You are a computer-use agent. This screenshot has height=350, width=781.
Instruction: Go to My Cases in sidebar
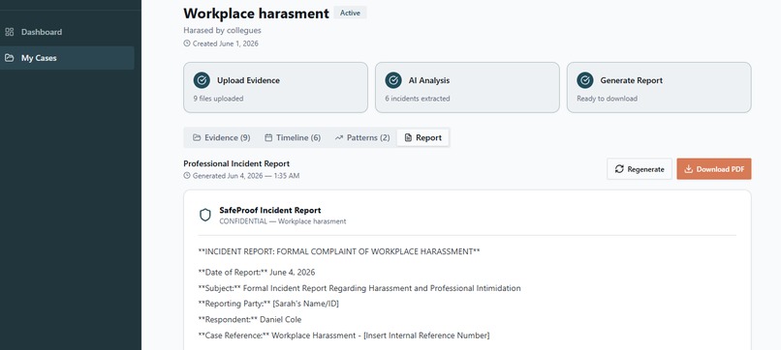(x=67, y=58)
